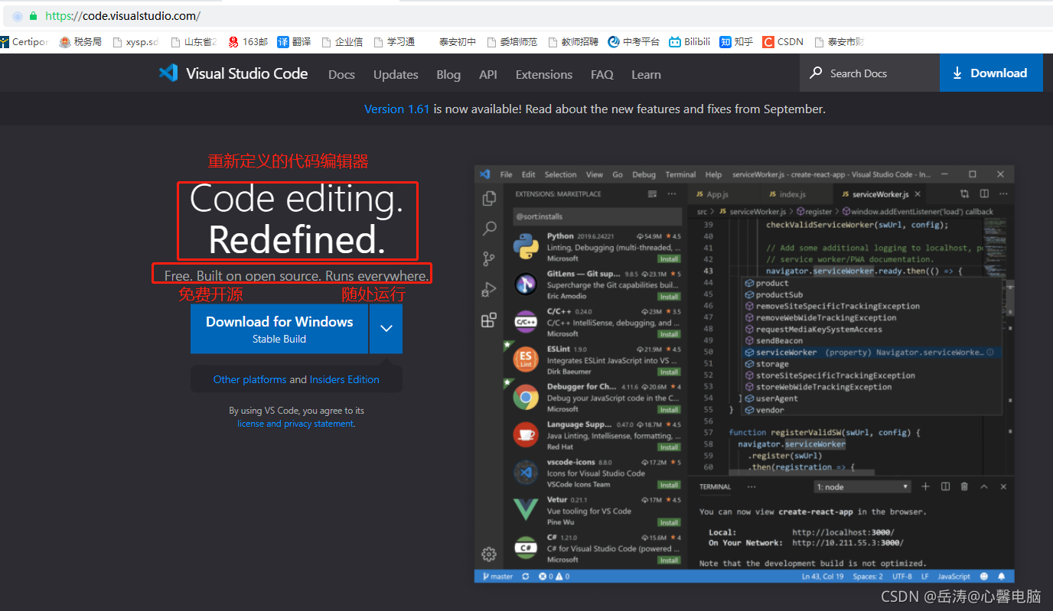Open the Version 1.61 announcement link
Viewport: 1053px width, 611px height.
point(396,109)
